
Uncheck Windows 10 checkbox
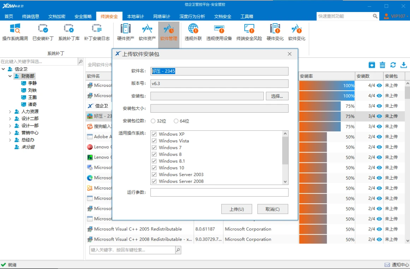click(x=154, y=168)
